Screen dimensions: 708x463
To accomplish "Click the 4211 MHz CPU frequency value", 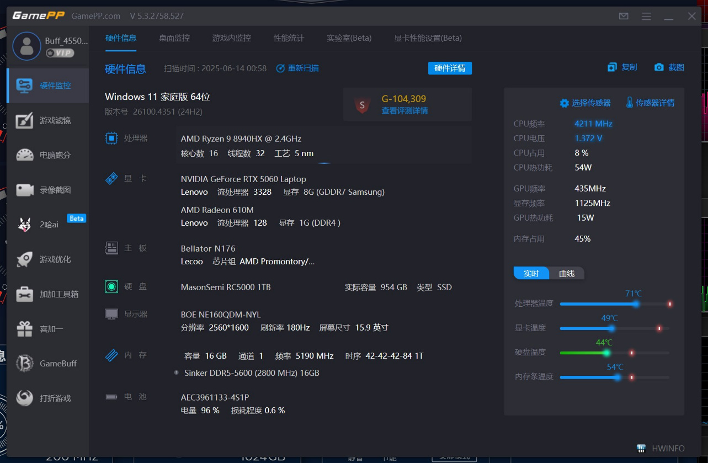I will coord(593,124).
